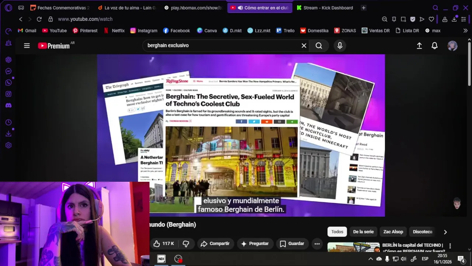
Task: Open the YouTube account avatar menu
Action: 452,45
